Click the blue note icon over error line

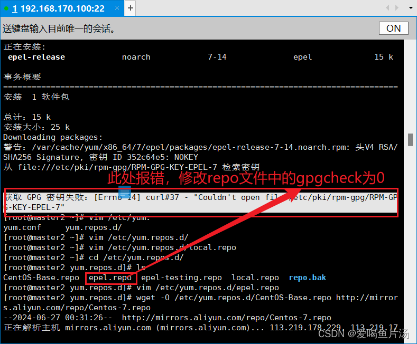click(124, 192)
